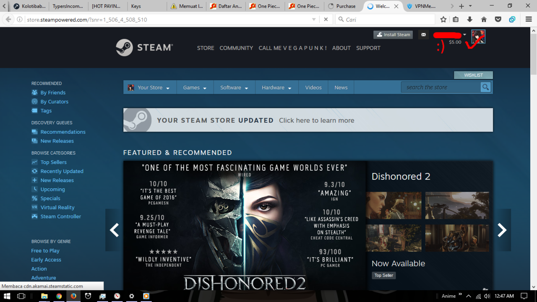Screen dimensions: 537x302
Task: Click the Tags sidebar icon
Action: coord(34,111)
